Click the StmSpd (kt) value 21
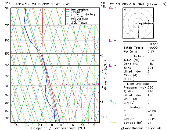The height and width of the screenshot is (130, 169). 149,123
